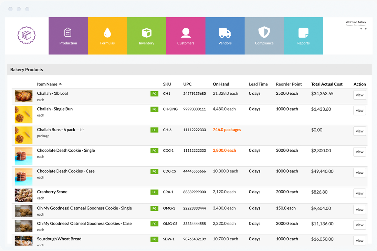This screenshot has width=377, height=251.
Task: Click the On Hand column header
Action: 221,84
